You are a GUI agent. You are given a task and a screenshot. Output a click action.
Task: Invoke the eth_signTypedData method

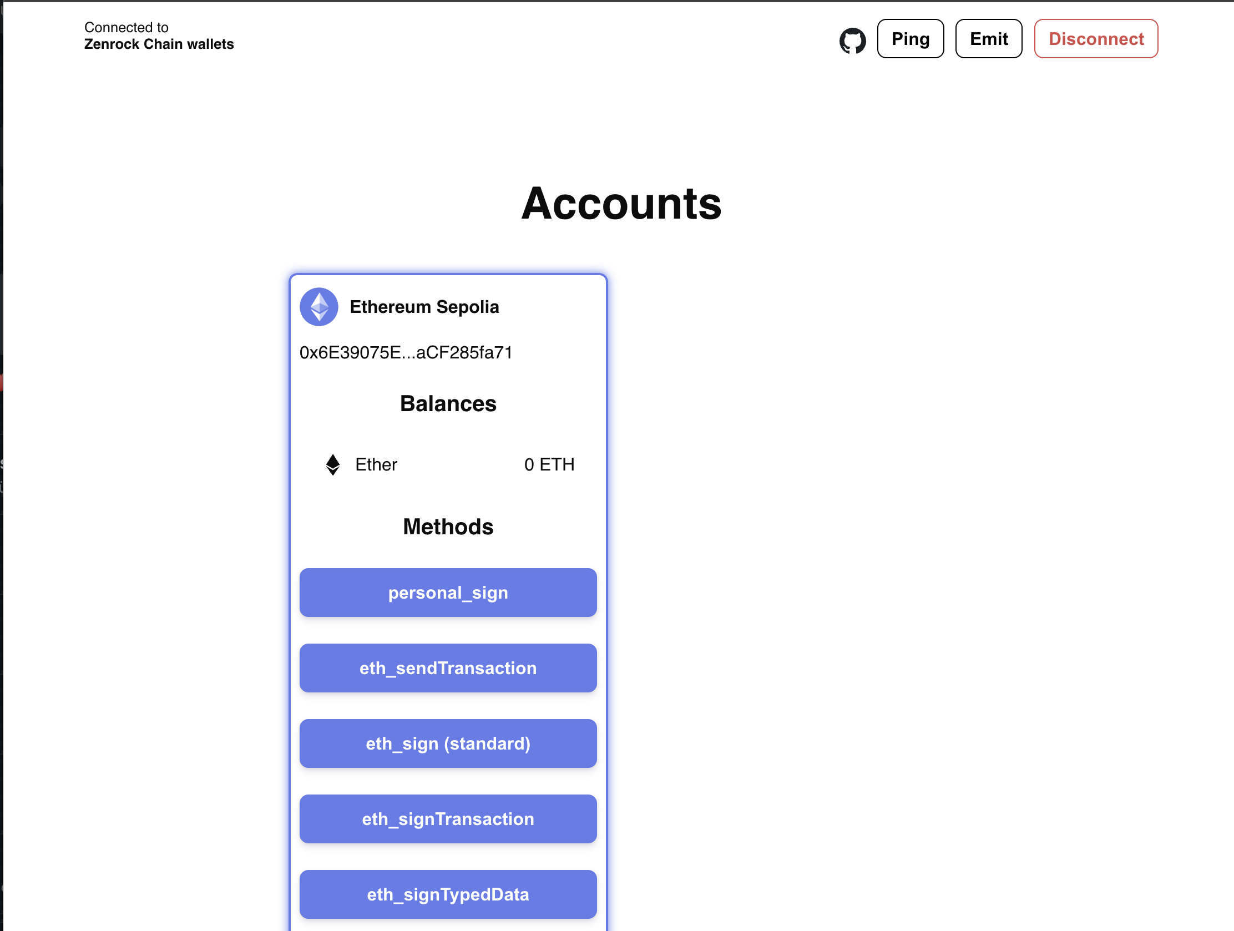click(448, 894)
